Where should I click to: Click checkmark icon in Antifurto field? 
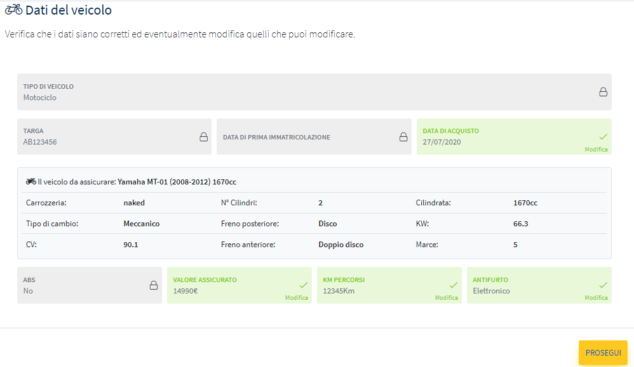603,285
